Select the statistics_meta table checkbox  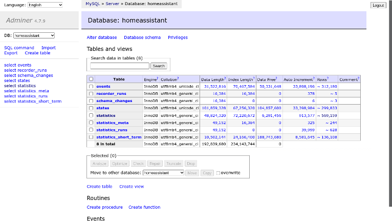click(91, 123)
